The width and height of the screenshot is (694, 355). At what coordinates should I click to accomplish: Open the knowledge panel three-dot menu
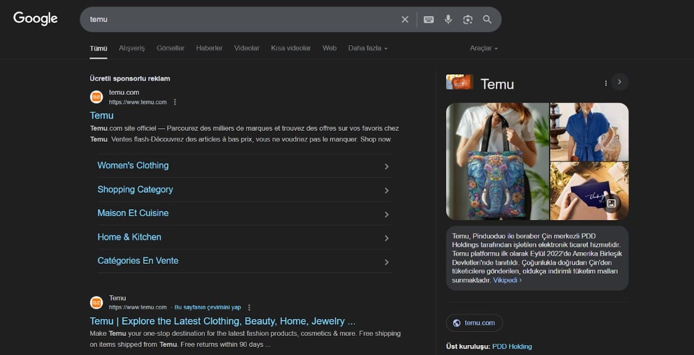point(606,83)
